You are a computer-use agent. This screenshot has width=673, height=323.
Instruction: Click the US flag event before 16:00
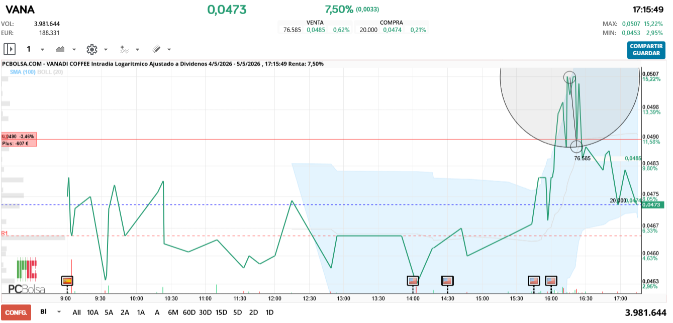[533, 280]
